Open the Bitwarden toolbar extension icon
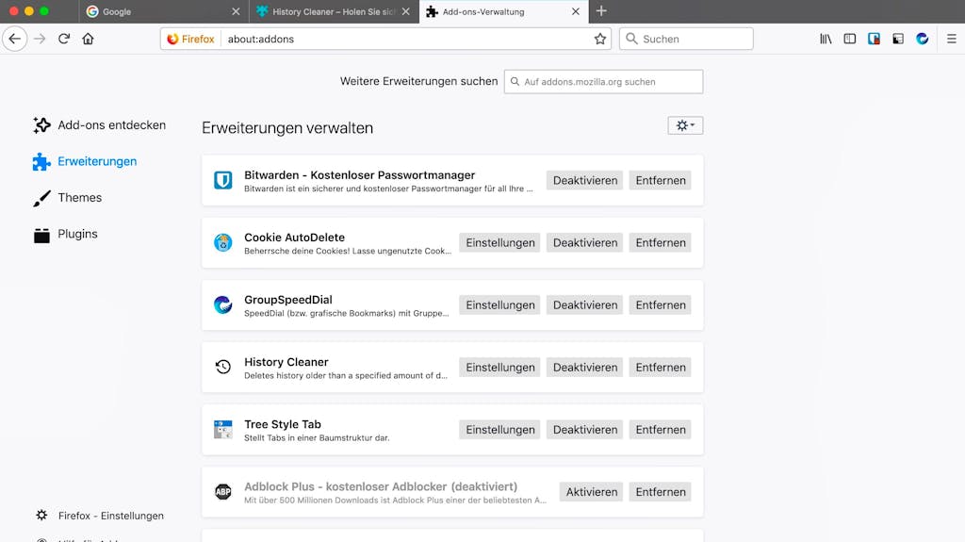The image size is (965, 542). tap(874, 39)
